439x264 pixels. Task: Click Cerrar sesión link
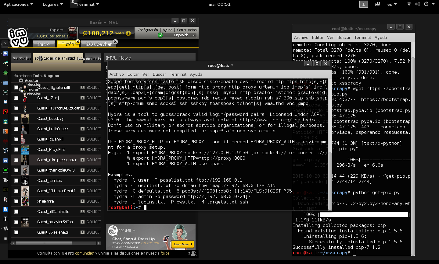[x=187, y=30]
